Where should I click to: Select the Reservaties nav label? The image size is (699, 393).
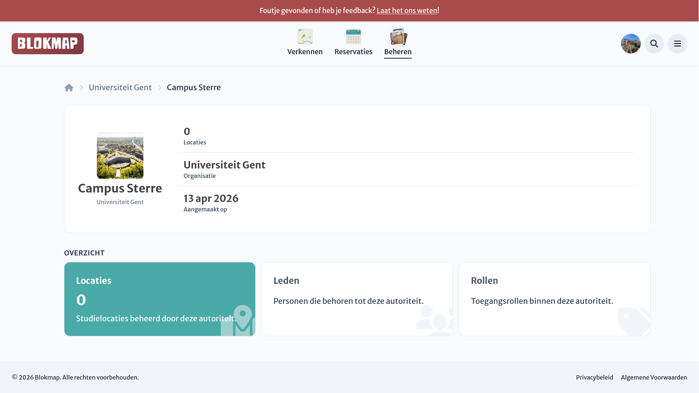coord(354,52)
